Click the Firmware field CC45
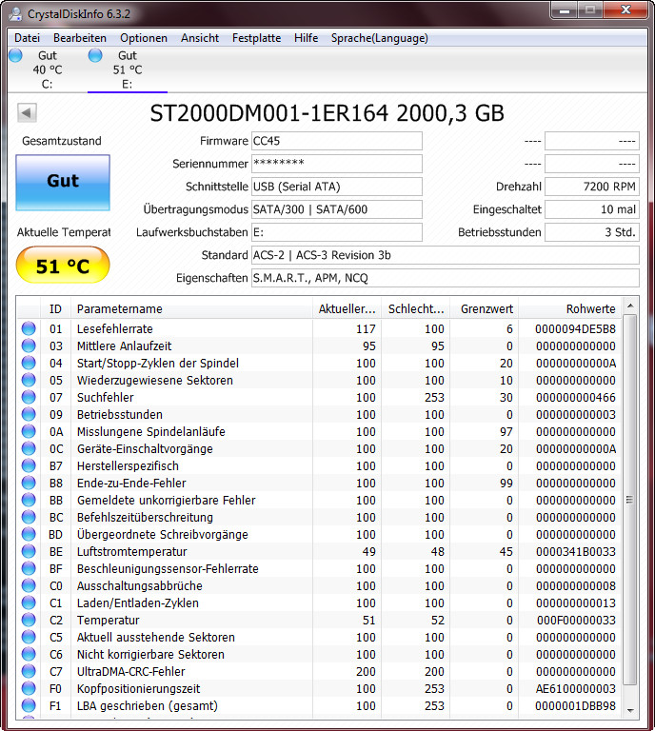 tap(337, 141)
